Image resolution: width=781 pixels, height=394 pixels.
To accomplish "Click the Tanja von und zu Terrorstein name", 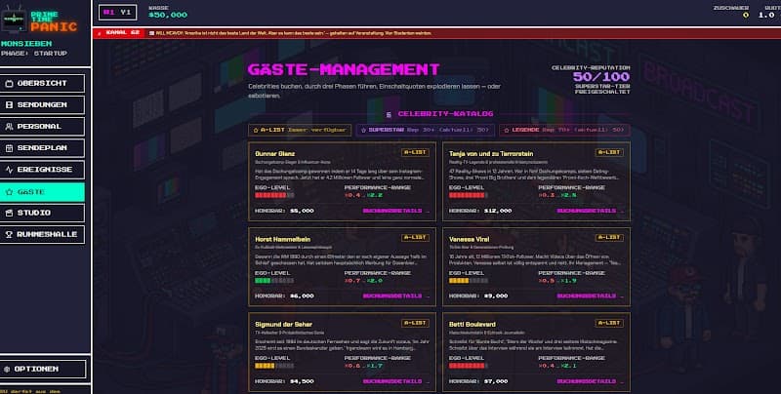I will point(491,154).
